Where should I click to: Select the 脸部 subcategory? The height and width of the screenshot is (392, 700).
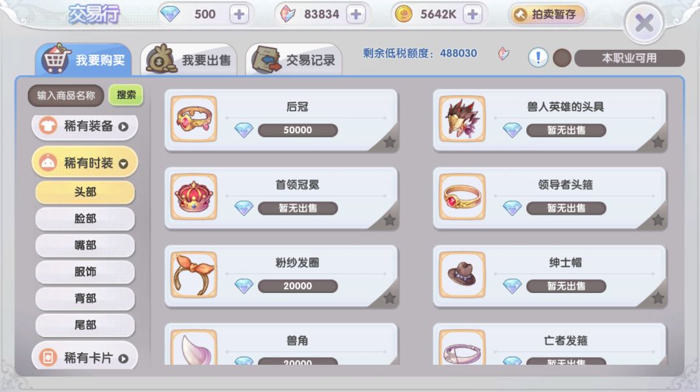coord(85,219)
